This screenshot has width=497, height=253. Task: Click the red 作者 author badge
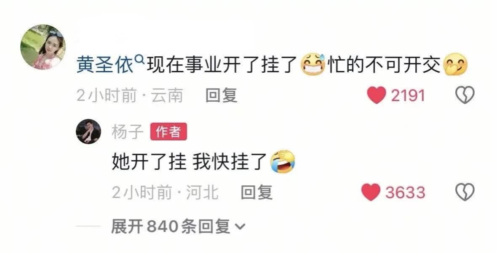(168, 132)
